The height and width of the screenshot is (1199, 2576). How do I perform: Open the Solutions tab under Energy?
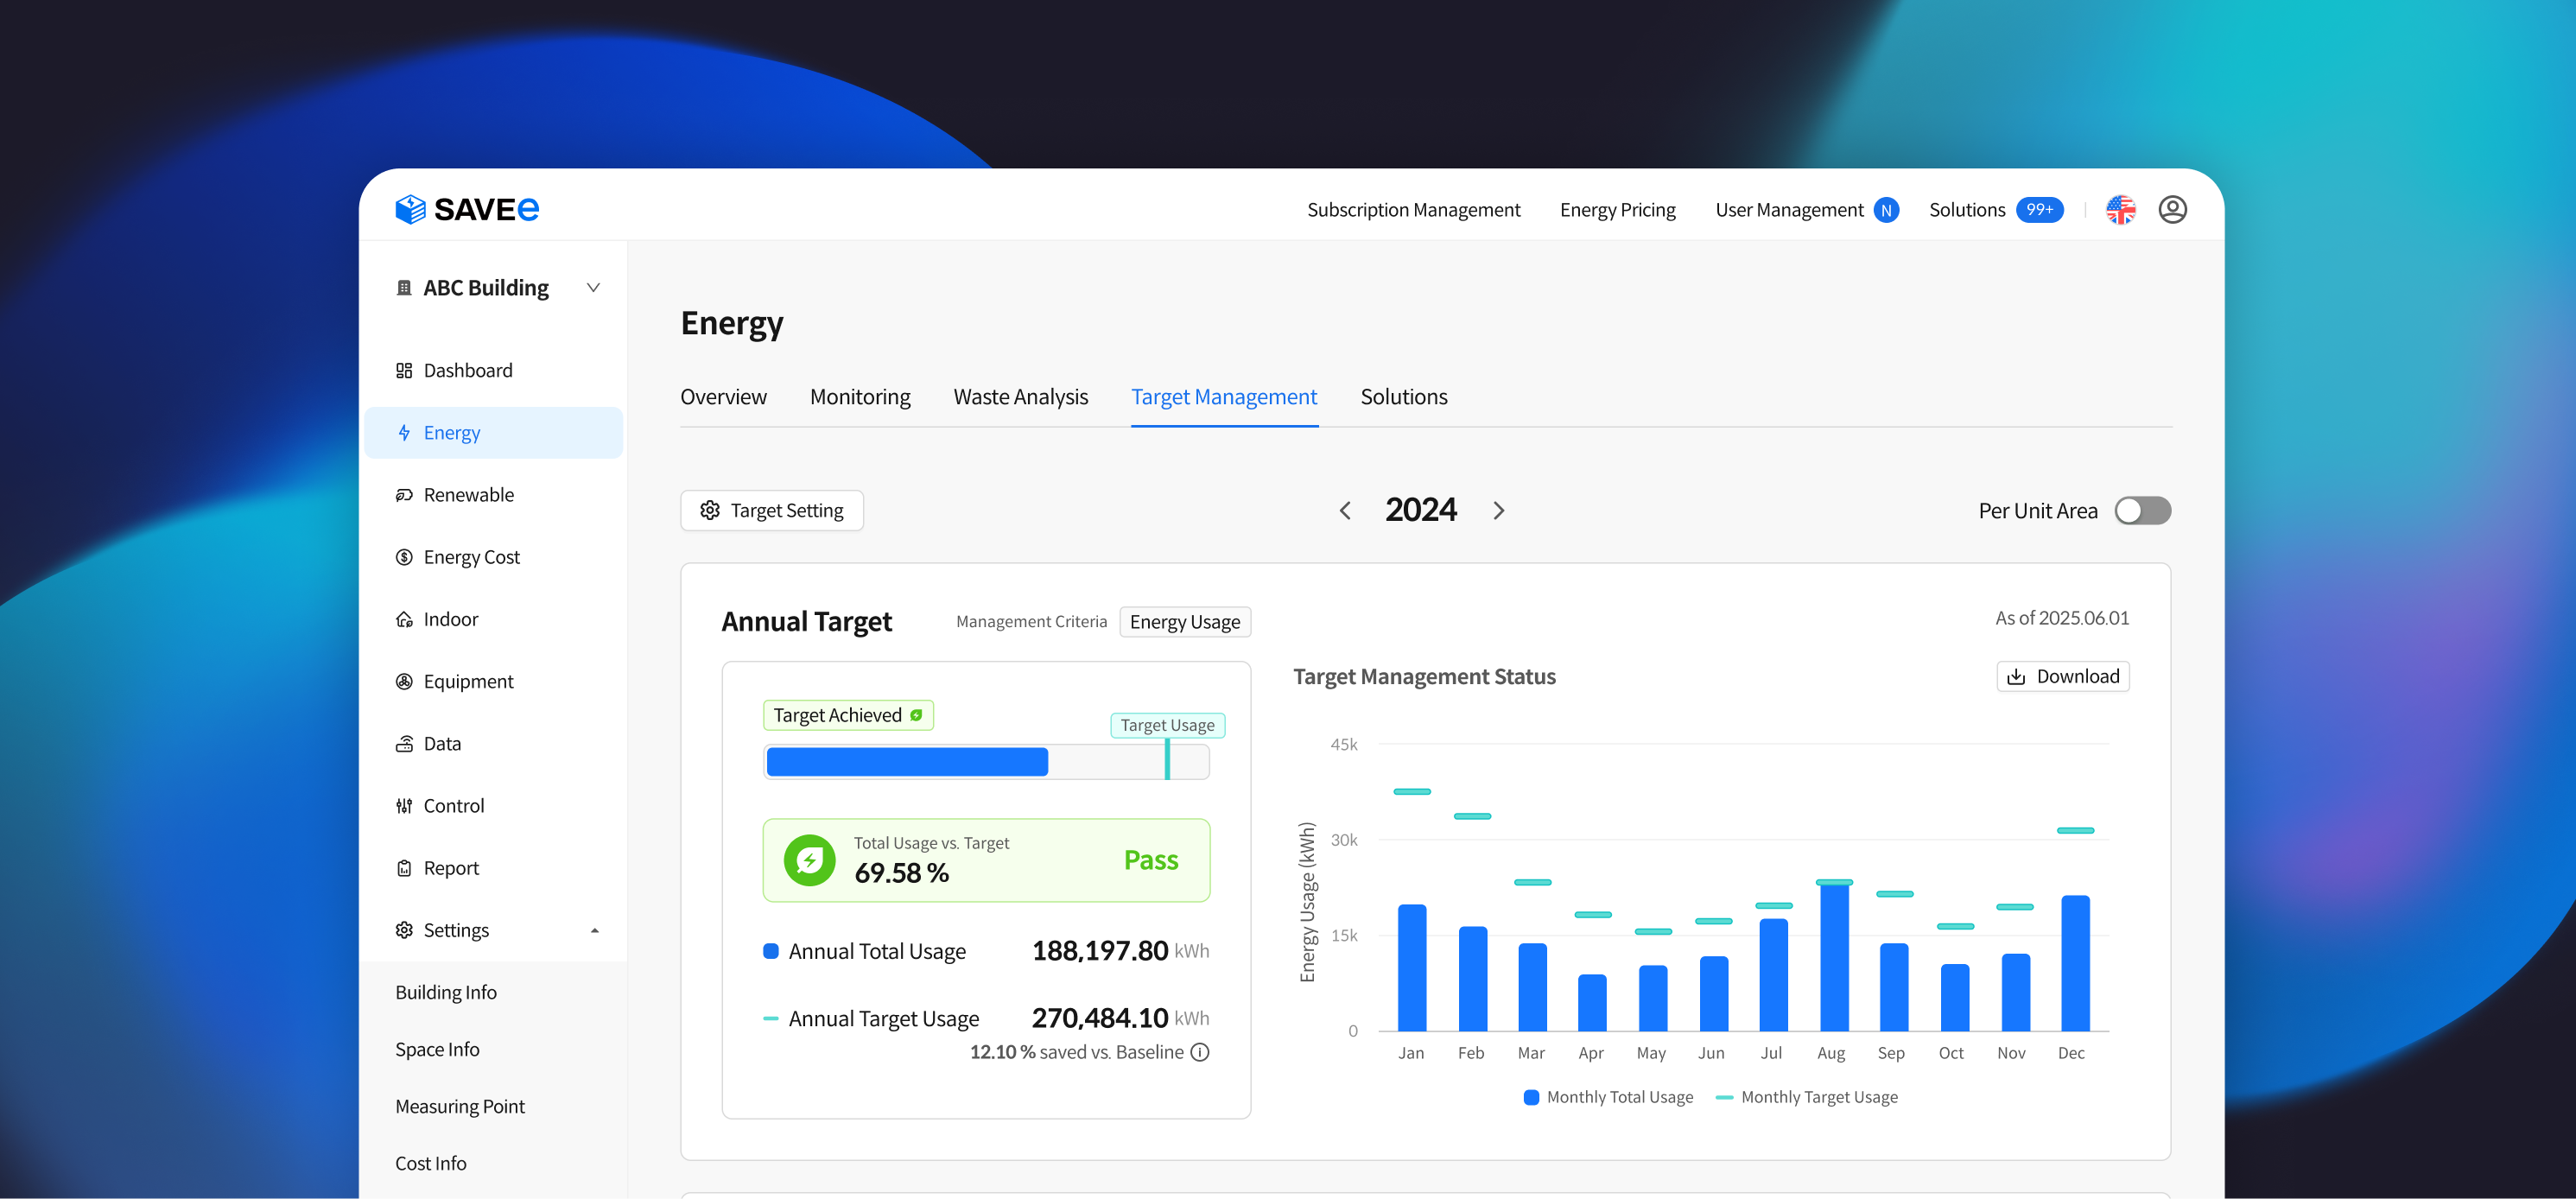[x=1403, y=397]
